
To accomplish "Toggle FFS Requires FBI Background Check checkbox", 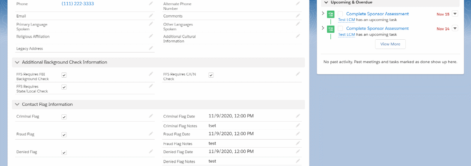I will (x=64, y=75).
